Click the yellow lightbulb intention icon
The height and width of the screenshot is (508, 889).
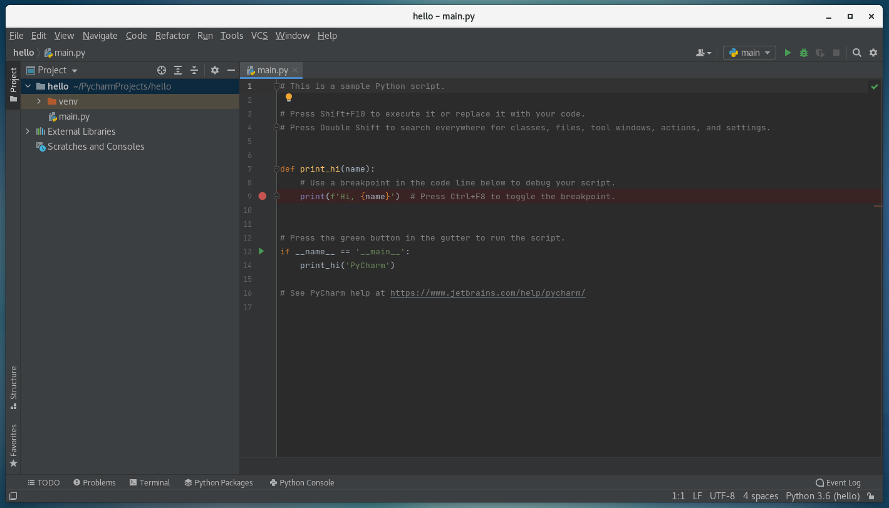pyautogui.click(x=289, y=98)
